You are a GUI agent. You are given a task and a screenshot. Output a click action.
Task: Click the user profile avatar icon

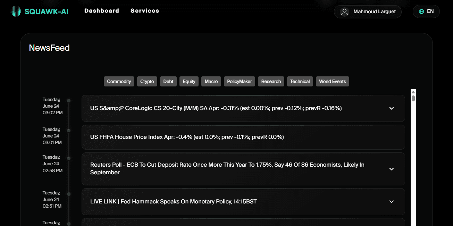point(344,11)
